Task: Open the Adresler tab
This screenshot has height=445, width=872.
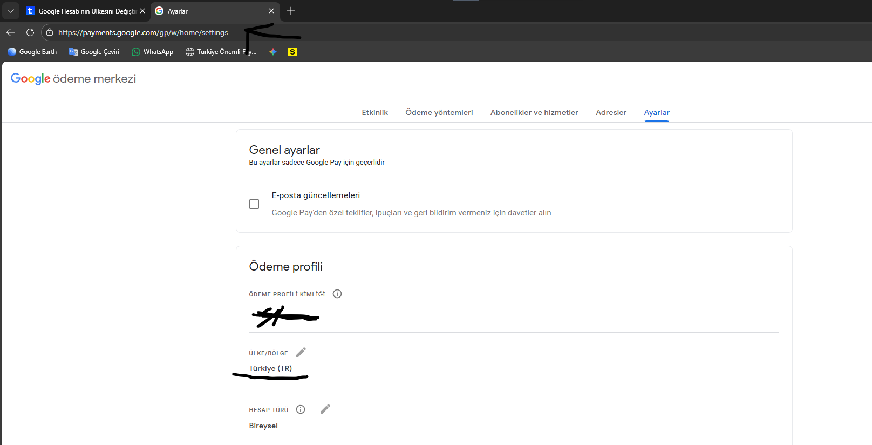Action: click(x=611, y=112)
